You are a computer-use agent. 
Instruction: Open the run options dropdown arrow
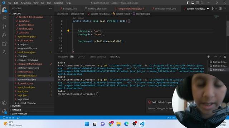click(216, 9)
